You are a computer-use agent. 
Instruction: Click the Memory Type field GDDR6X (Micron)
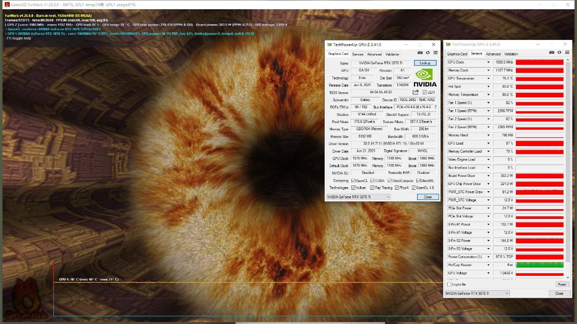369,129
